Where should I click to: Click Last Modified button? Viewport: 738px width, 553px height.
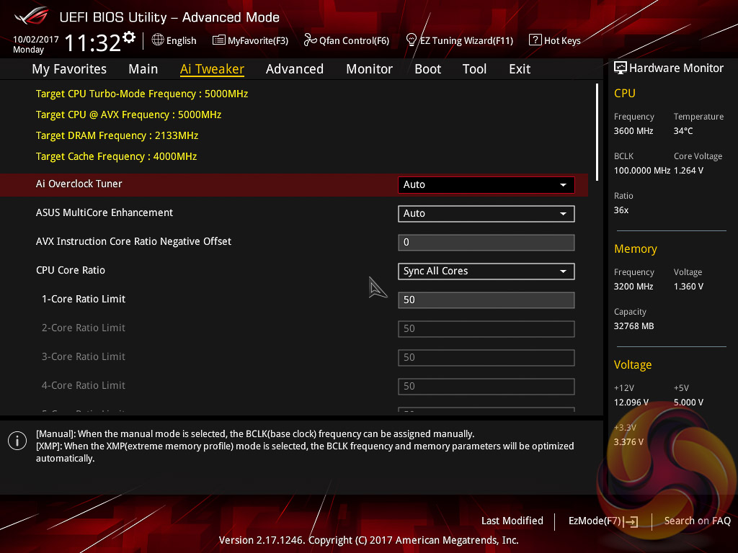512,521
